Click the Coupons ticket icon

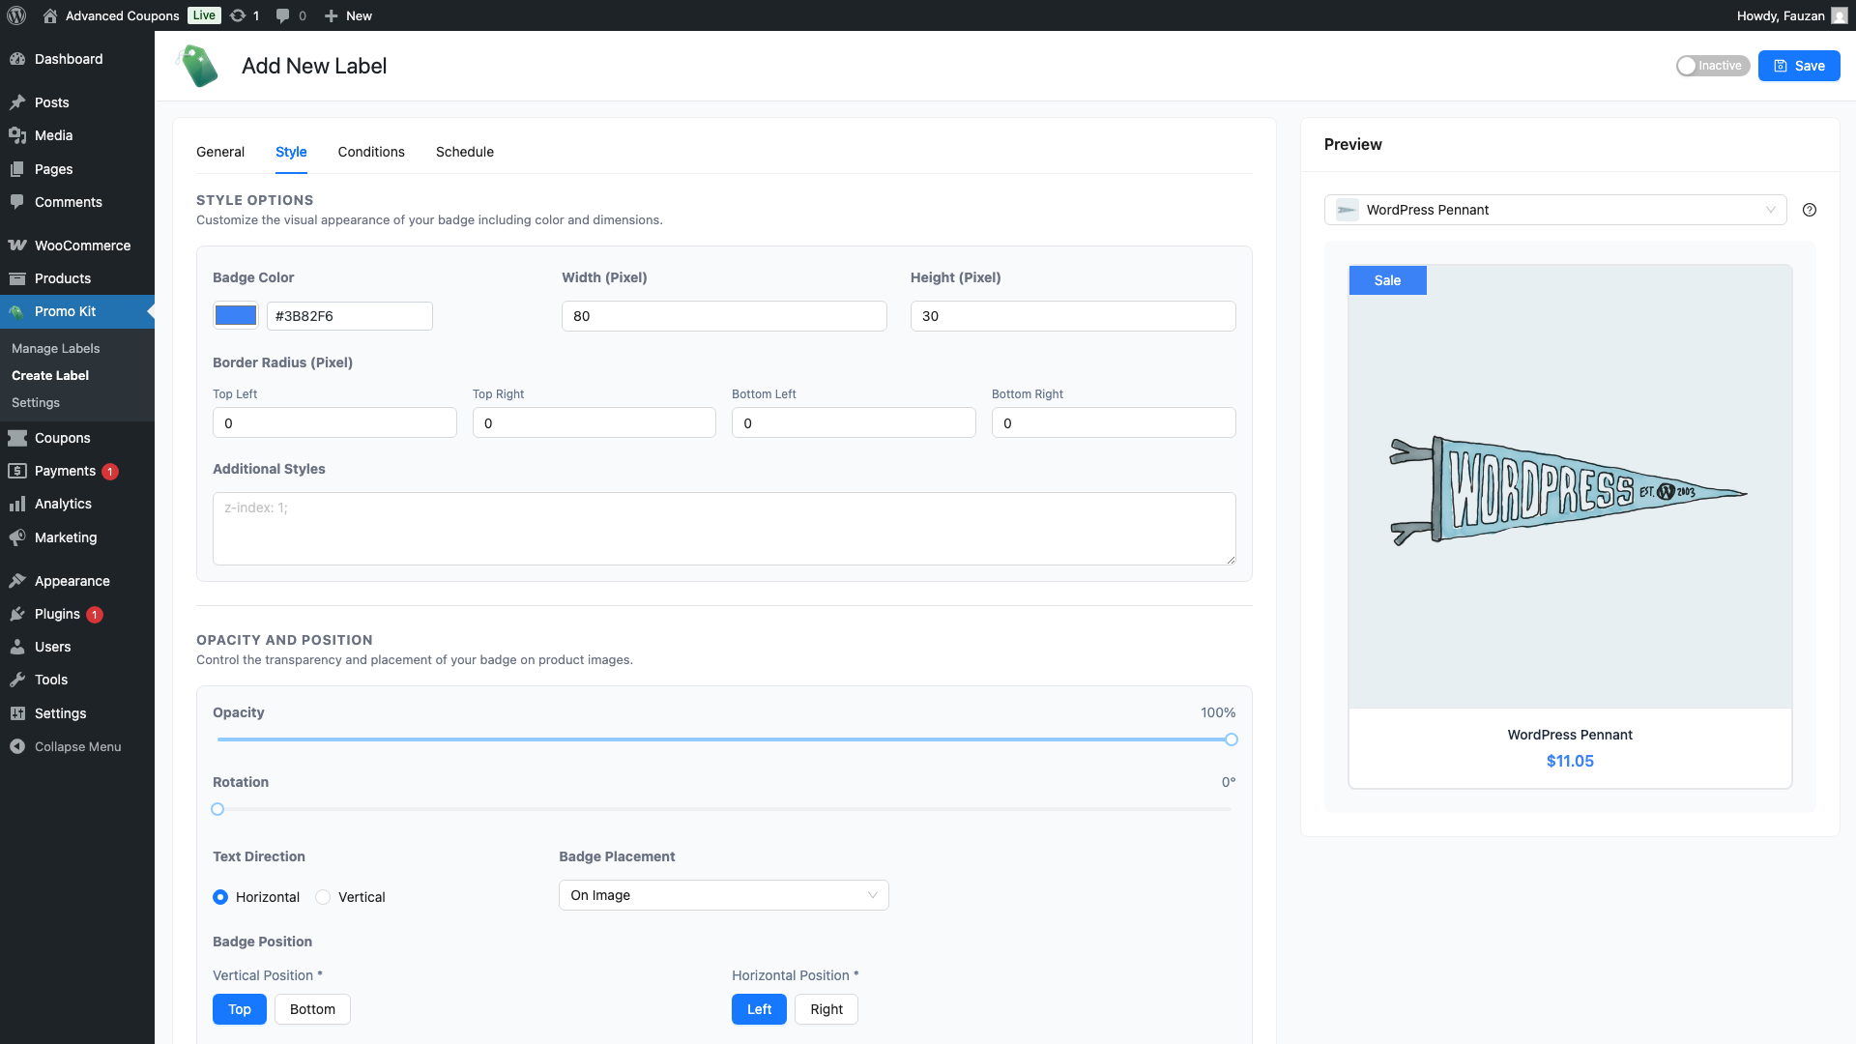click(x=16, y=438)
